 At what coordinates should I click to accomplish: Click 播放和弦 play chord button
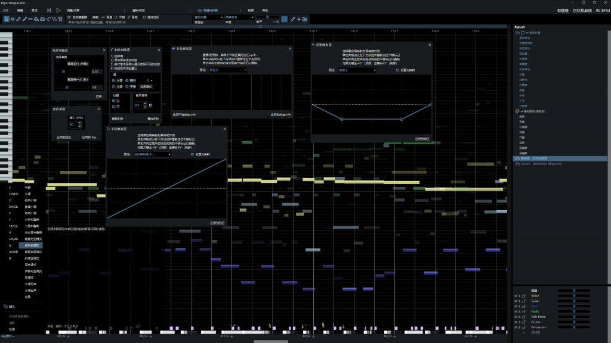click(153, 119)
